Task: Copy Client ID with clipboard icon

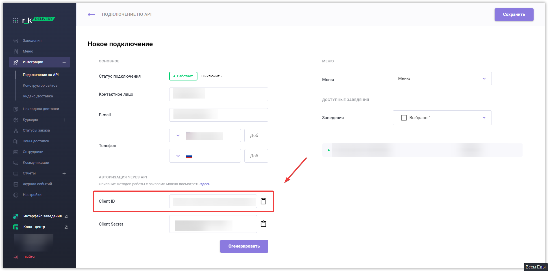Action: pyautogui.click(x=263, y=201)
